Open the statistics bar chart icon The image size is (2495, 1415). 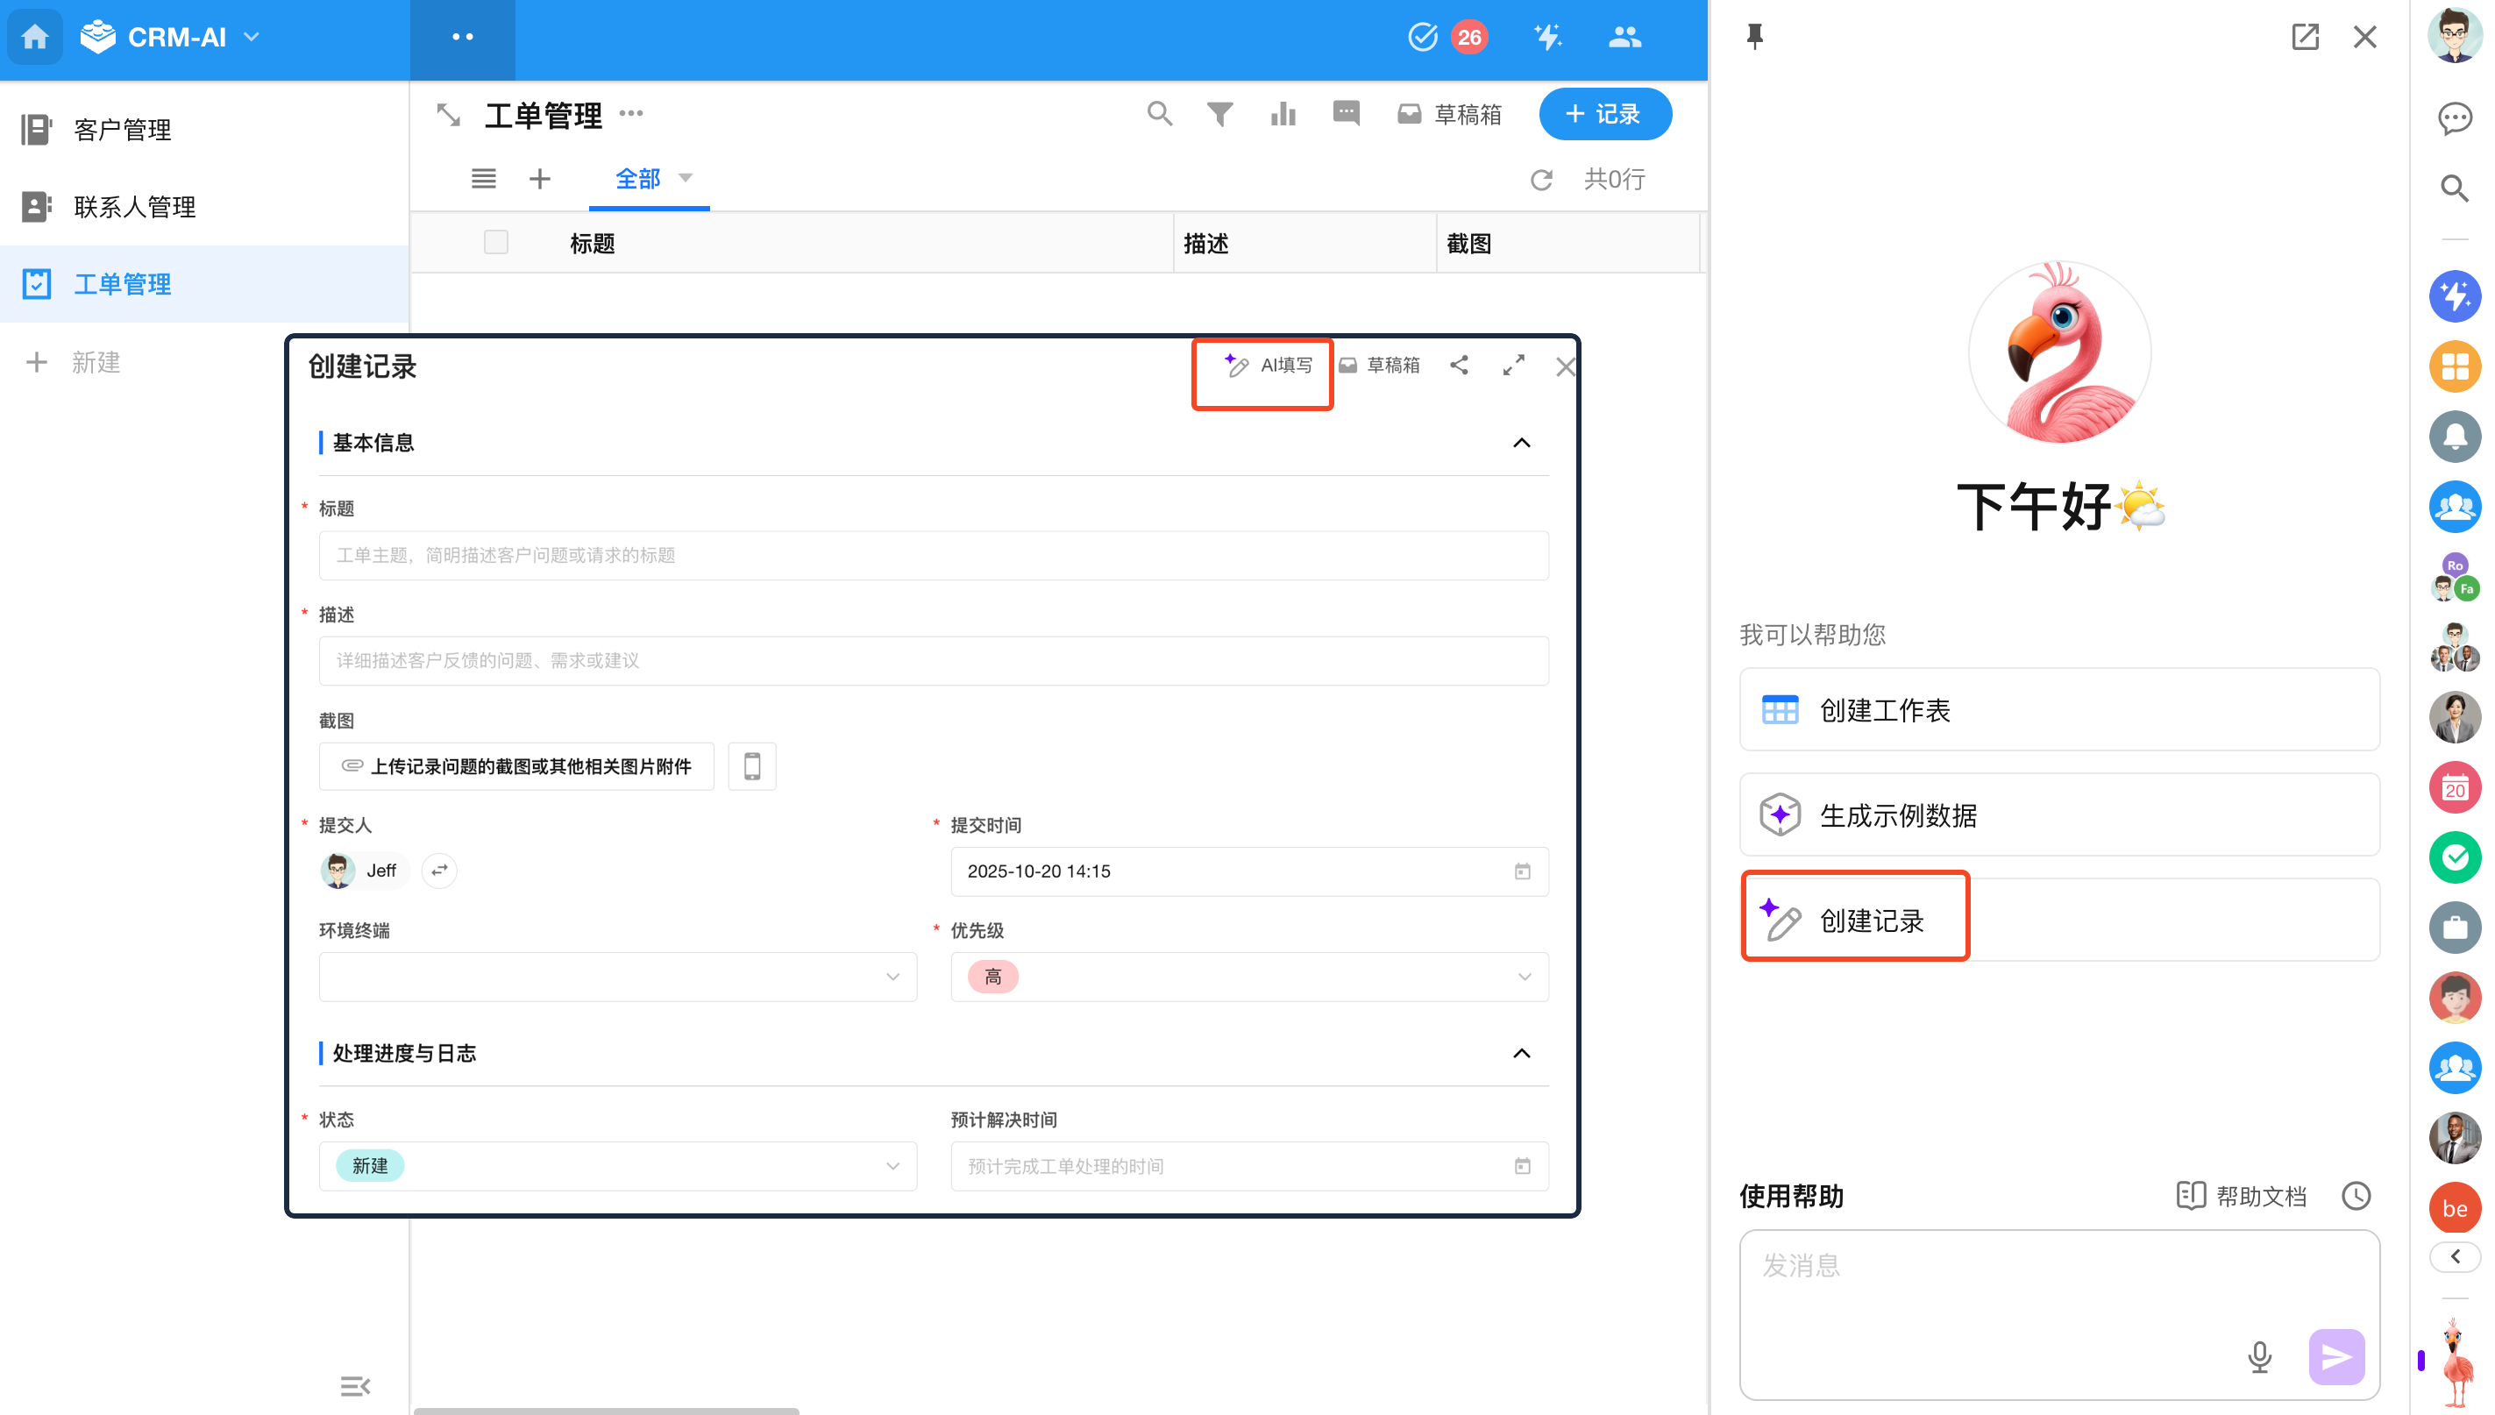point(1283,115)
